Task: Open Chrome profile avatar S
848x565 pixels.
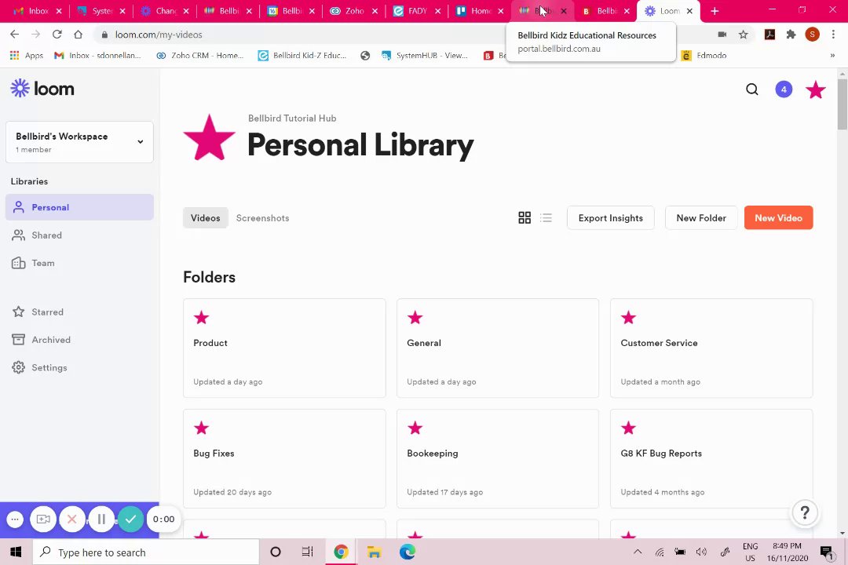Action: click(x=813, y=35)
